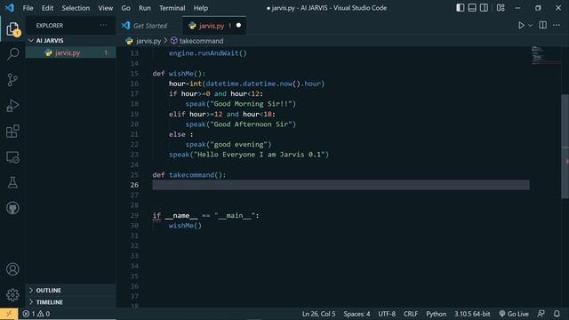Toggle the bottom Panel layout
The width and height of the screenshot is (569, 320).
coord(472,8)
